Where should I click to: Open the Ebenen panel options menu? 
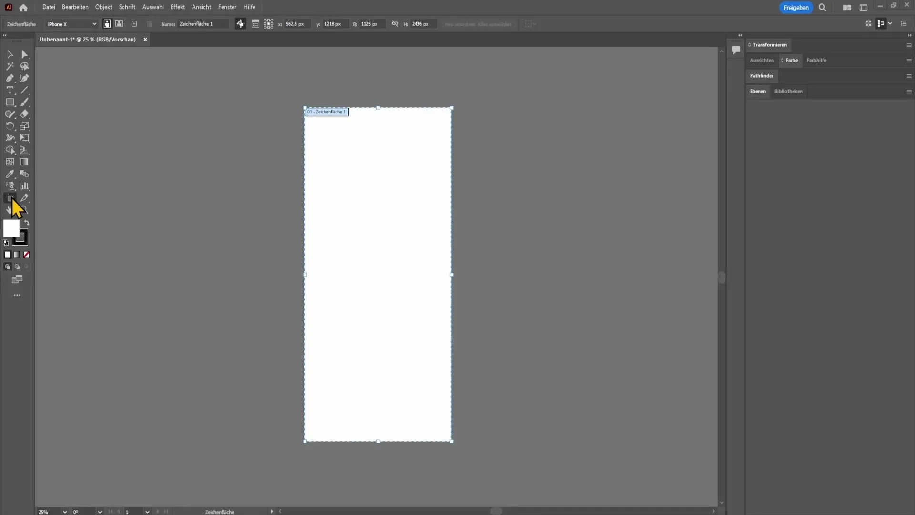pos(909,92)
